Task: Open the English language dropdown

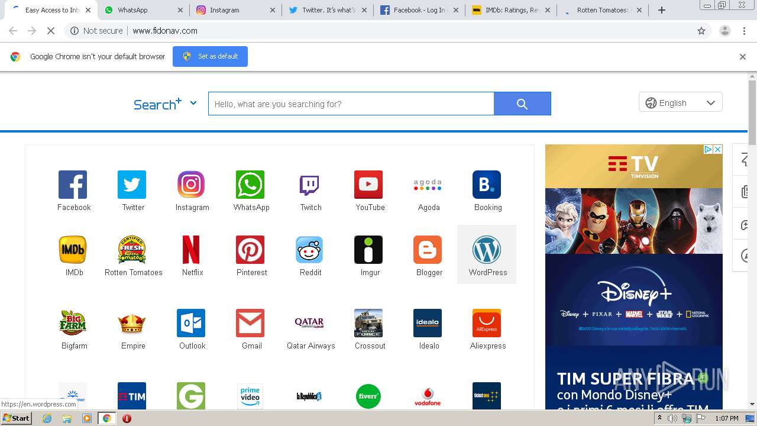Action: [x=680, y=102]
